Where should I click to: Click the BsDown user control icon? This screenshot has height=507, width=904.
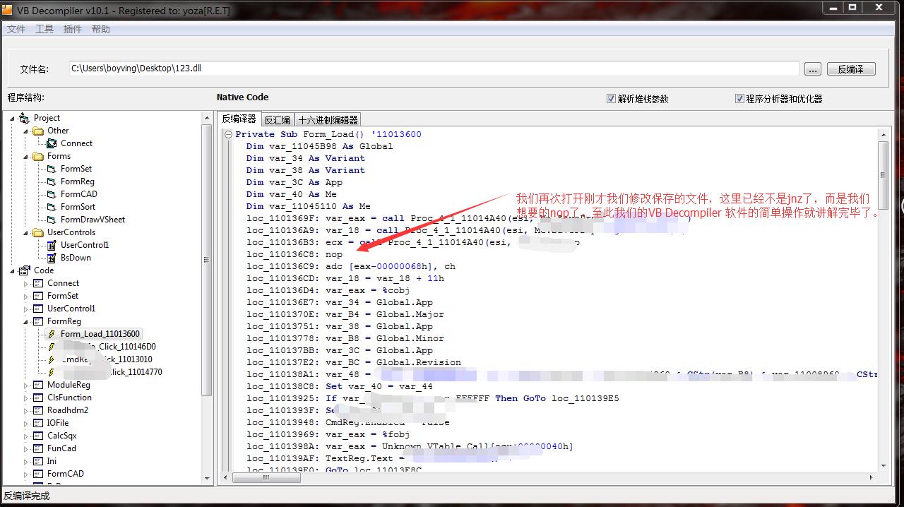[51, 258]
